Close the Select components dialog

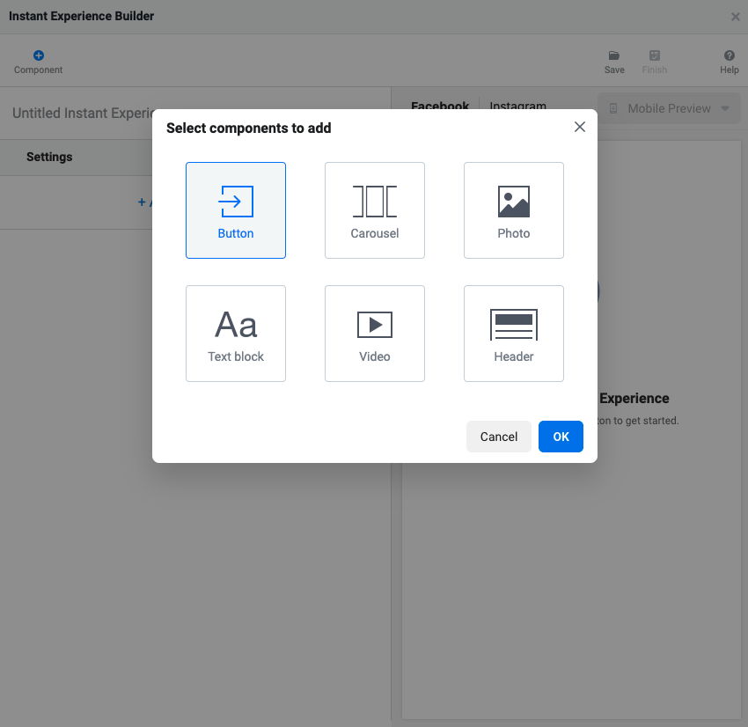580,127
